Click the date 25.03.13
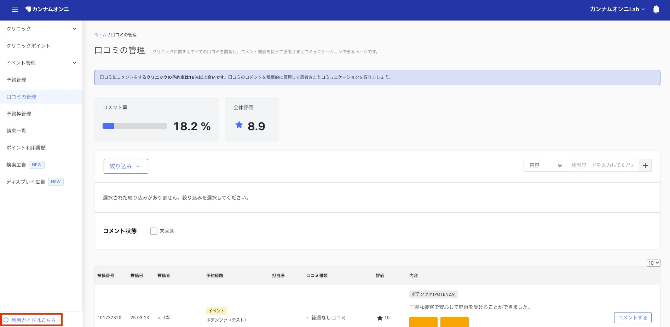The image size is (670, 327). pyautogui.click(x=140, y=318)
